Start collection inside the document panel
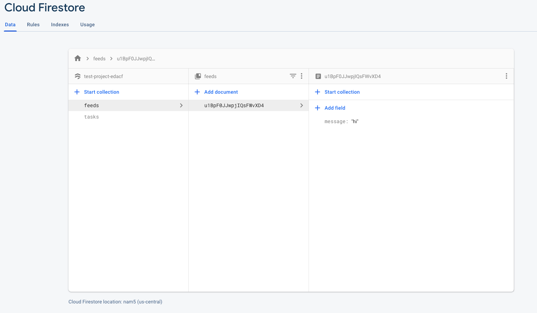The width and height of the screenshot is (537, 313). (x=342, y=92)
